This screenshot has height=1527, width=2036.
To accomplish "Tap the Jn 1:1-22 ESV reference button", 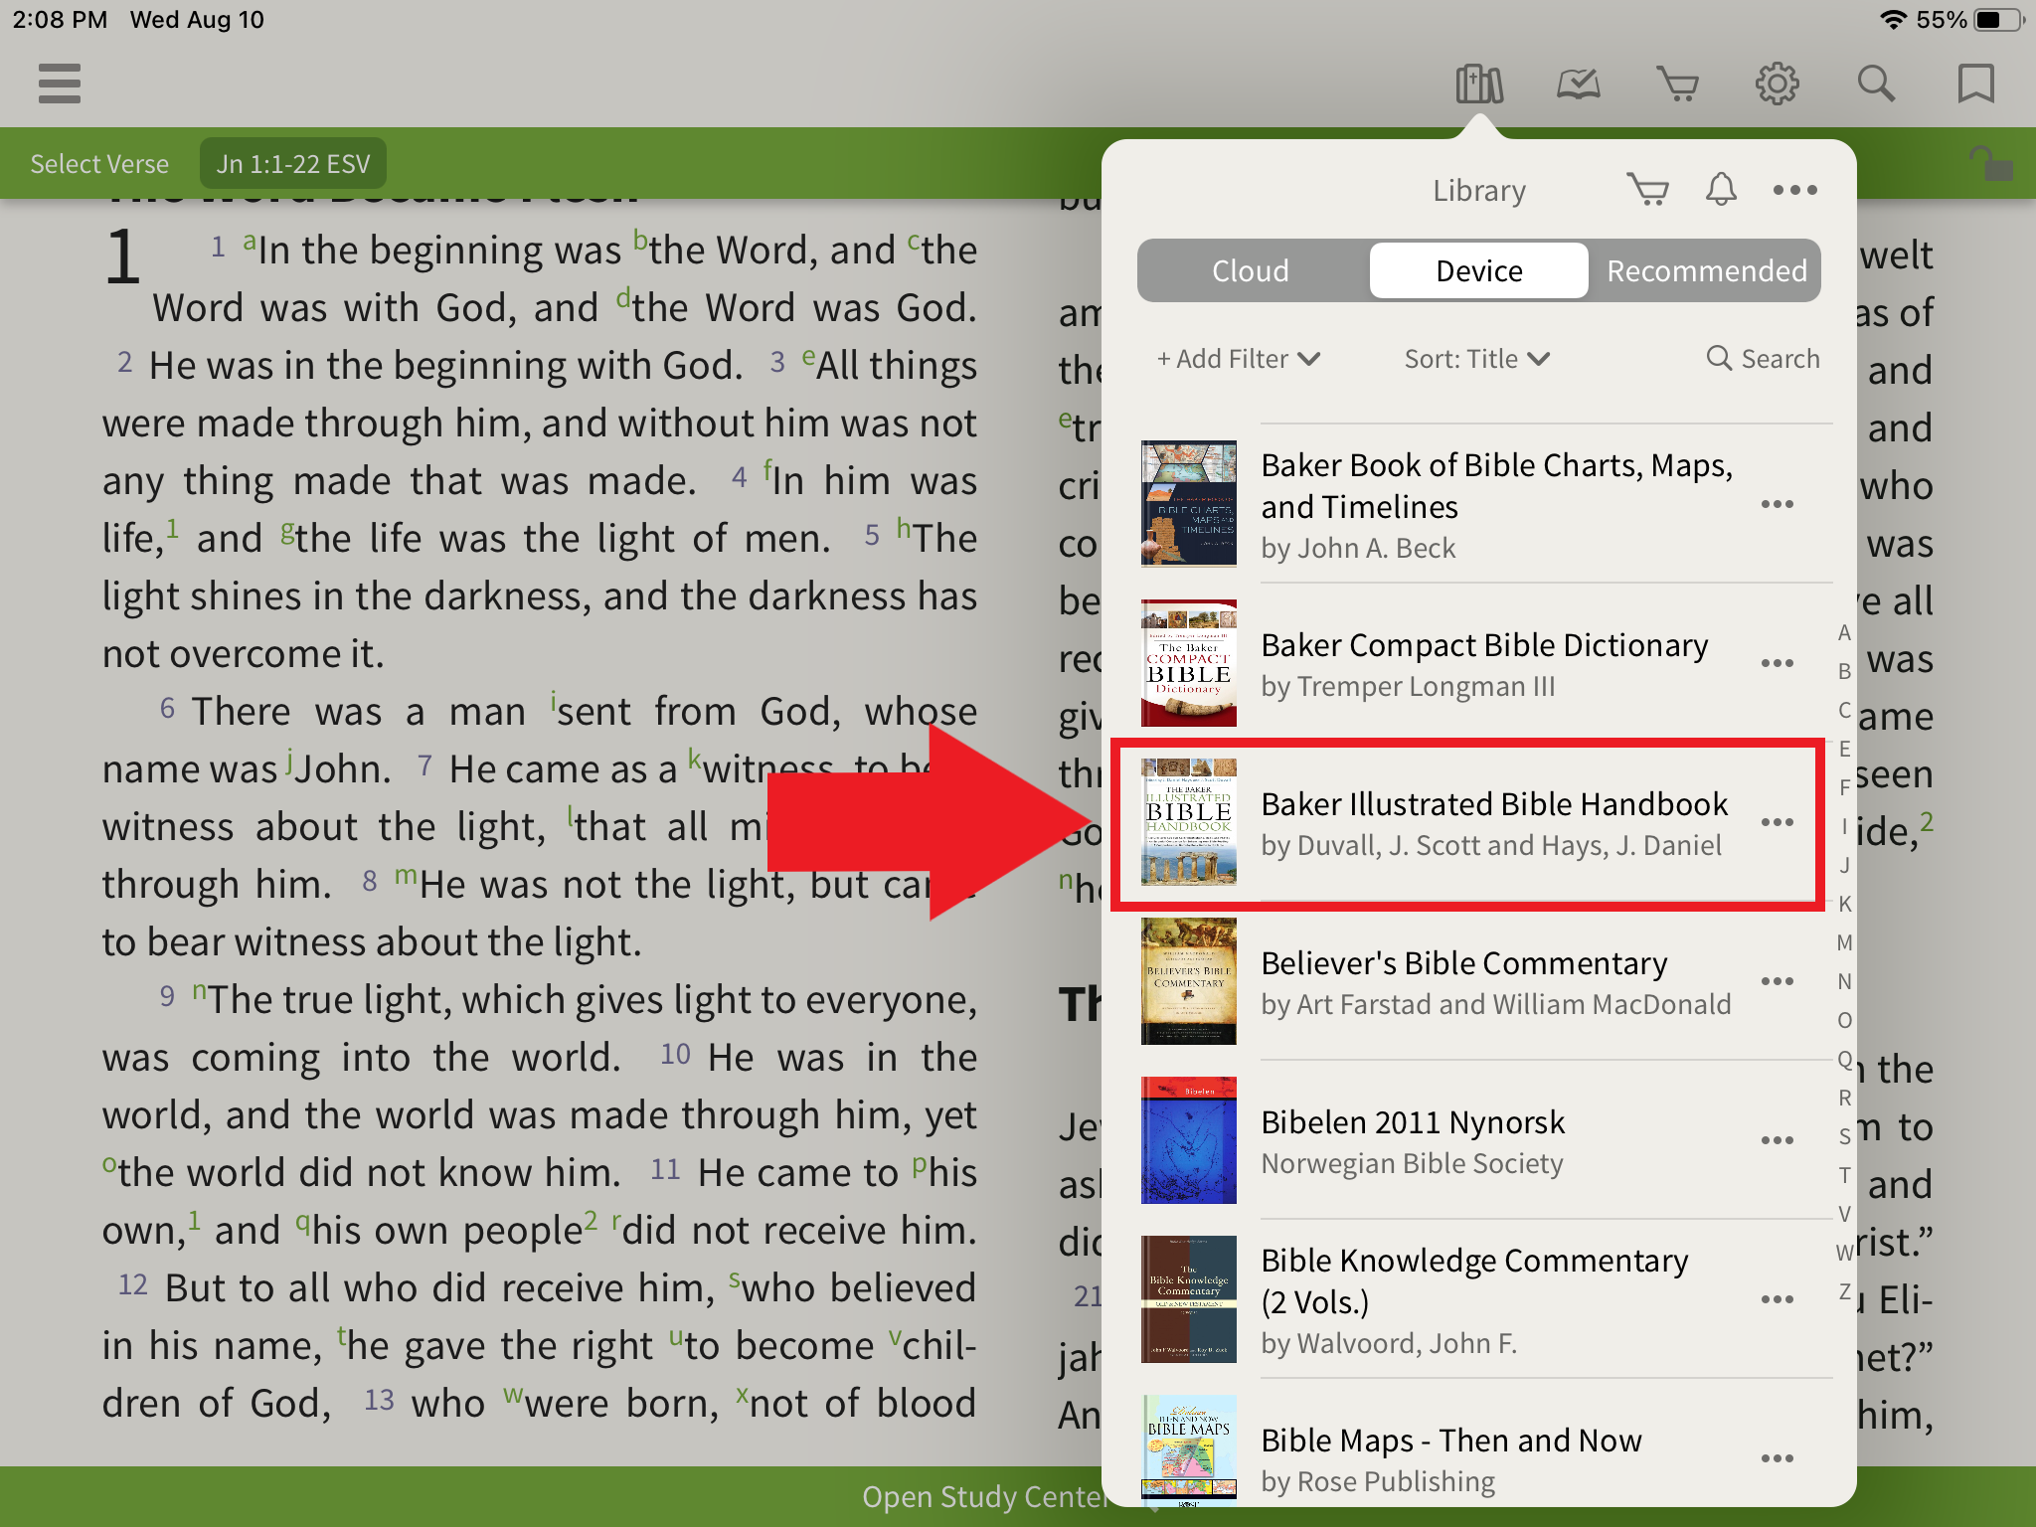I will click(x=293, y=164).
